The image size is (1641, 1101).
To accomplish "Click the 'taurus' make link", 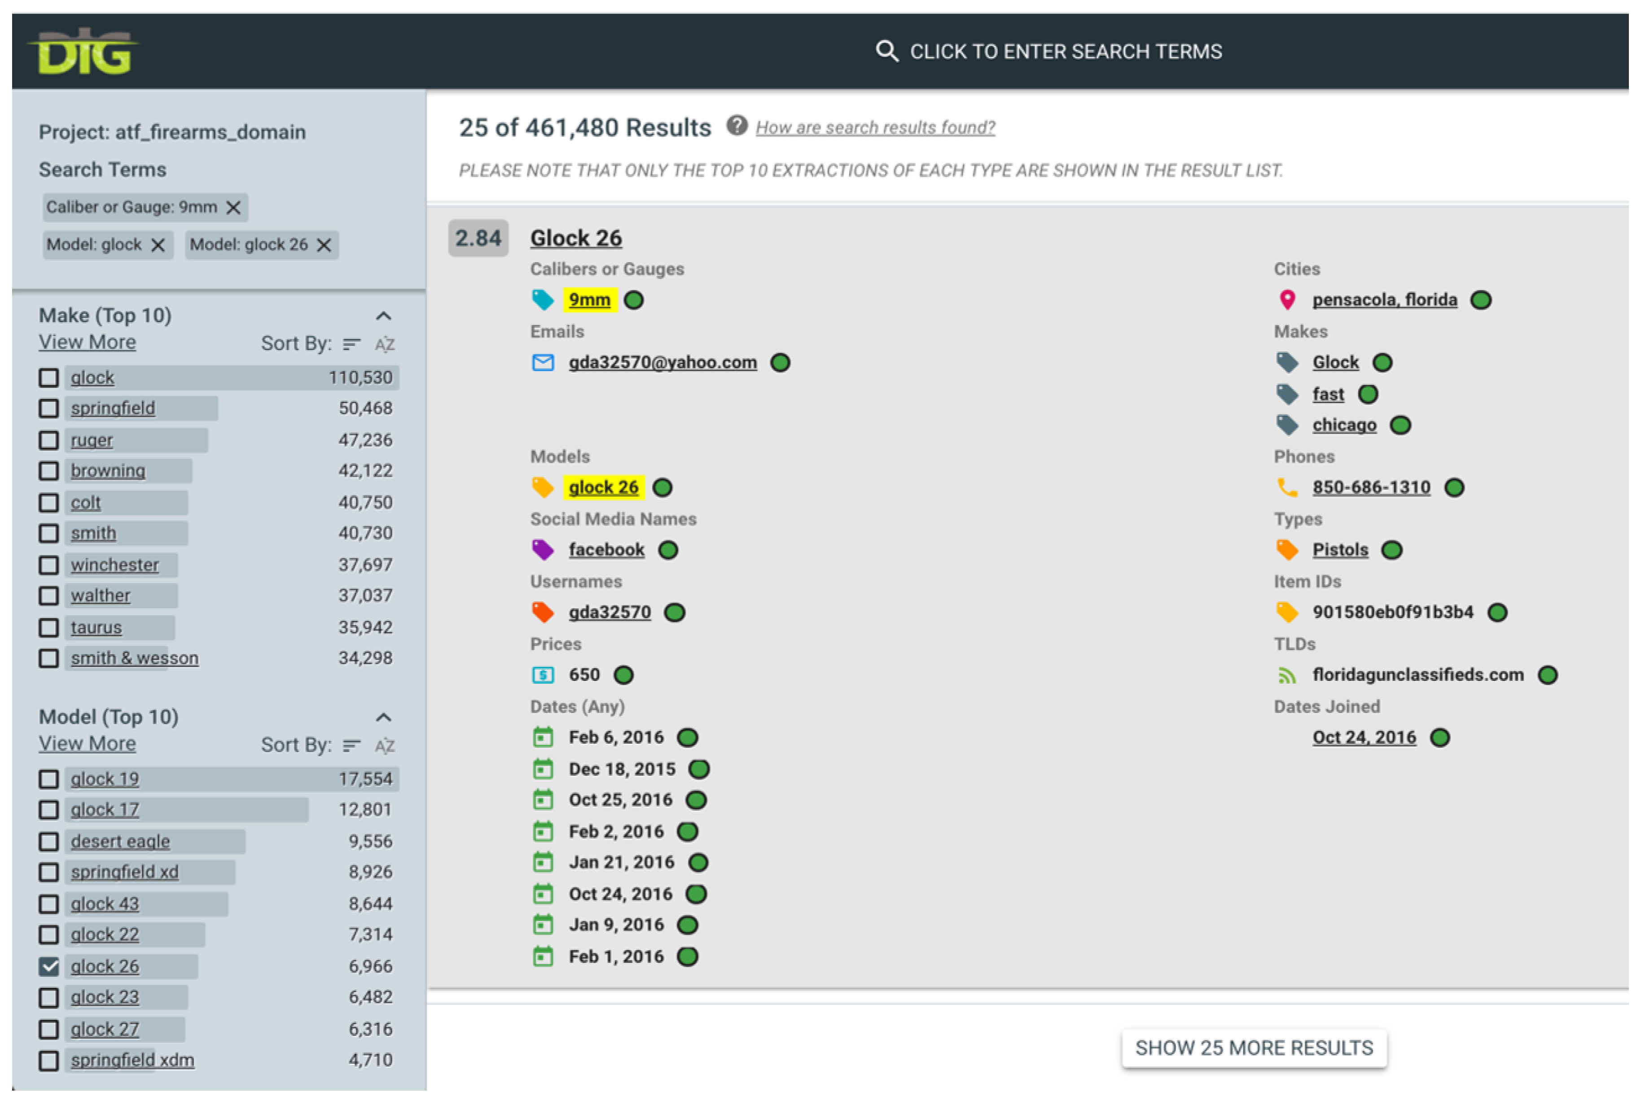I will pyautogui.click(x=96, y=628).
